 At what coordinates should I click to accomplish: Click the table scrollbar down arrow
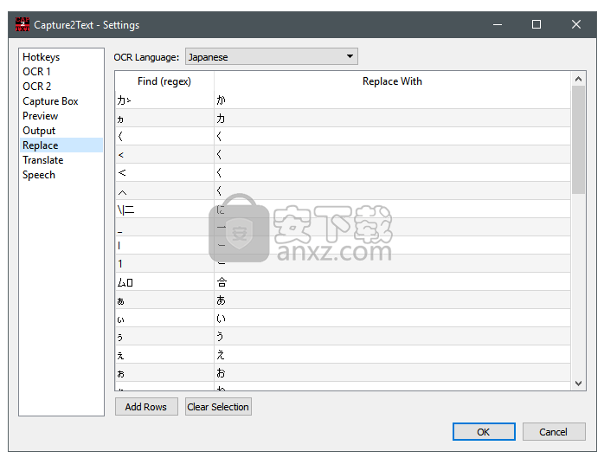click(x=578, y=384)
